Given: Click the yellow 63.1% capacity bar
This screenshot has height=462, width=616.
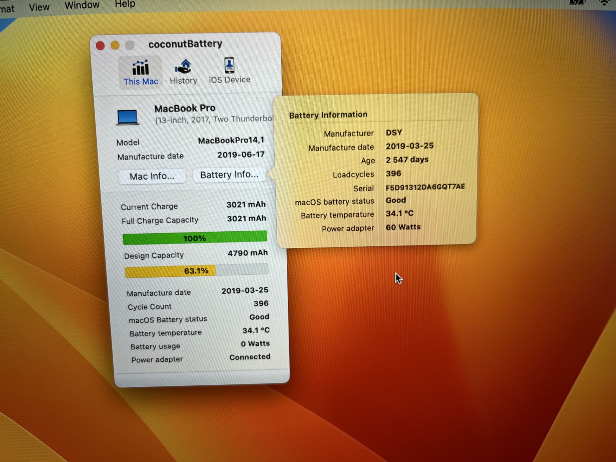Looking at the screenshot, I should tap(197, 271).
